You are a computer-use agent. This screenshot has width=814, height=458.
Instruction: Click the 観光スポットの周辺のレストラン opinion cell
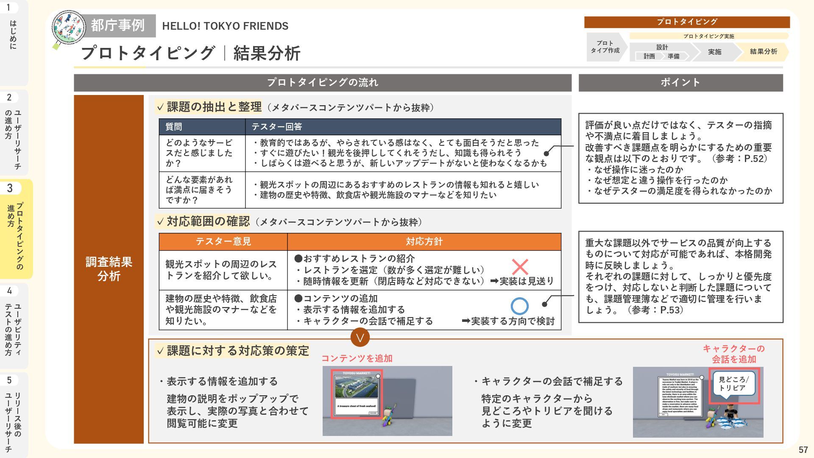223,270
